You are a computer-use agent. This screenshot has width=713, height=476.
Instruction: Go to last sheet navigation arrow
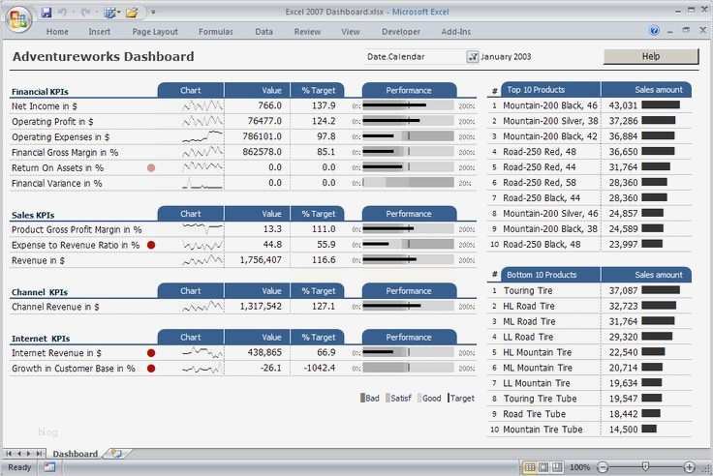tap(39, 454)
